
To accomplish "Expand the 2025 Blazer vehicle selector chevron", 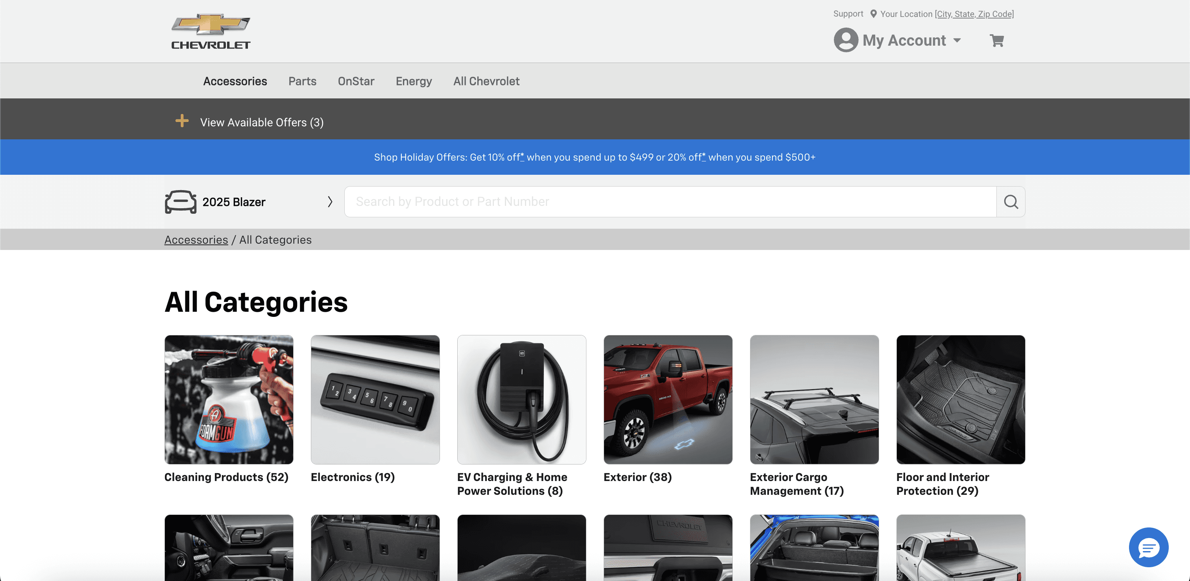I will (330, 202).
